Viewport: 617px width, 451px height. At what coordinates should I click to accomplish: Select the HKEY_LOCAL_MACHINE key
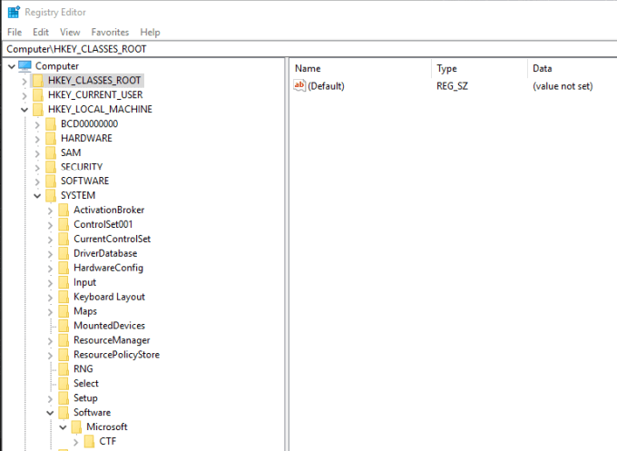coord(100,110)
